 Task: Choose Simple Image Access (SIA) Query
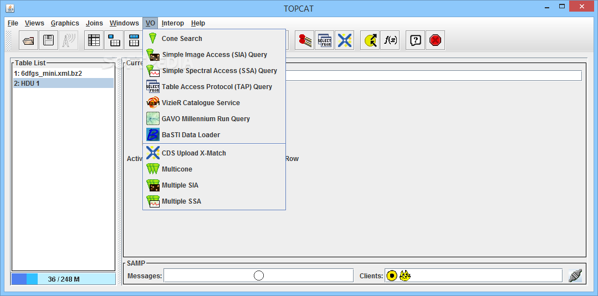coord(214,54)
